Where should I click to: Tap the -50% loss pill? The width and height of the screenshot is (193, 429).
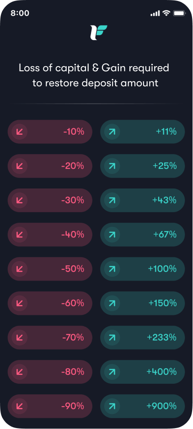pyautogui.click(x=50, y=269)
